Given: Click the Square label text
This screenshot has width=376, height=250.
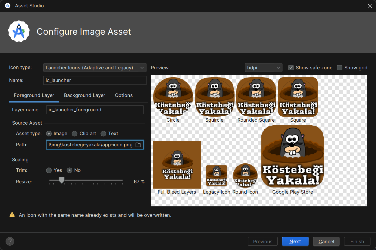Looking at the screenshot, I should [x=298, y=120].
